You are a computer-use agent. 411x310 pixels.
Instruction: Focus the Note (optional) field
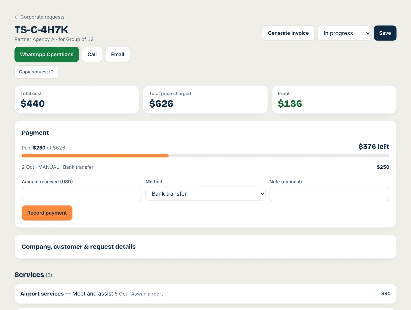(329, 194)
